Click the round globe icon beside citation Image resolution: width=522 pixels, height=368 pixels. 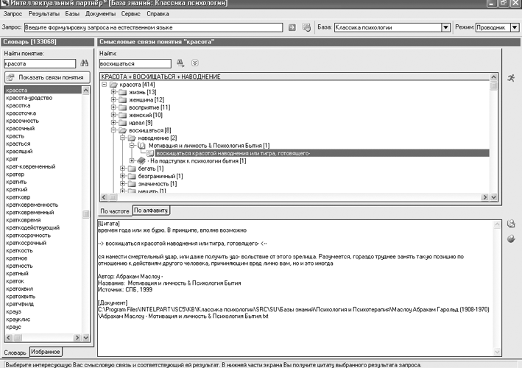[x=511, y=238]
